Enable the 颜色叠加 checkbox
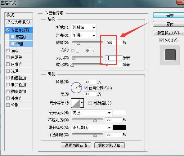The image size is (184, 156). (x=8, y=78)
